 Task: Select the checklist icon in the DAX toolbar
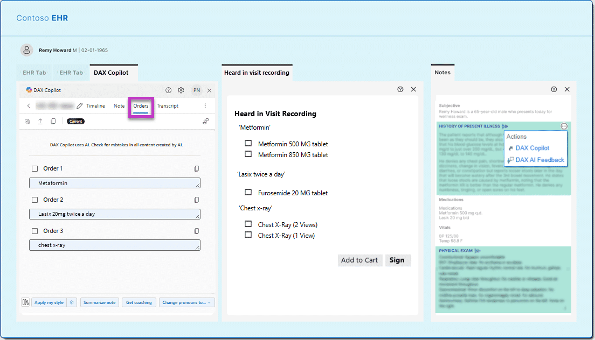[x=27, y=121]
